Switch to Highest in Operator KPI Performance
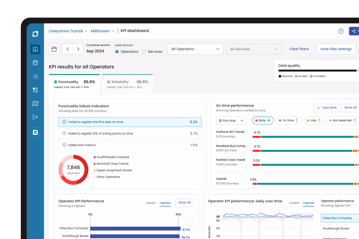 point(165,203)
